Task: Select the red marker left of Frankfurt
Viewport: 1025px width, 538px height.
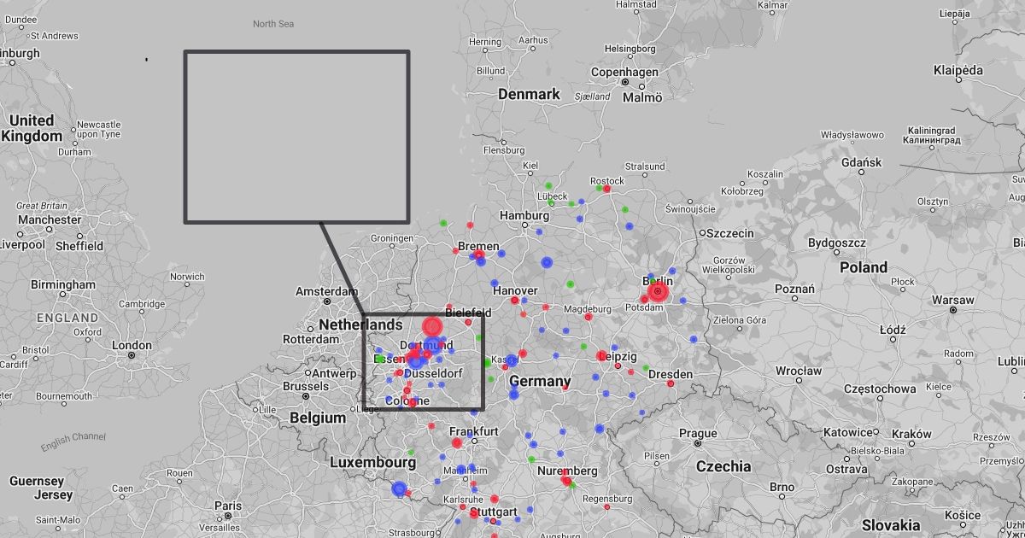Action: (x=456, y=442)
